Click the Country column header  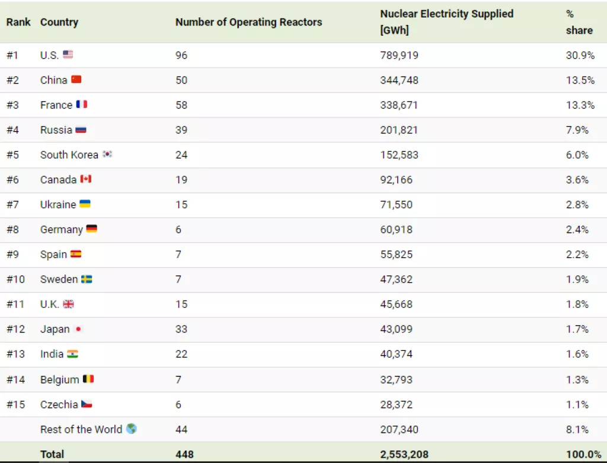[x=59, y=22]
